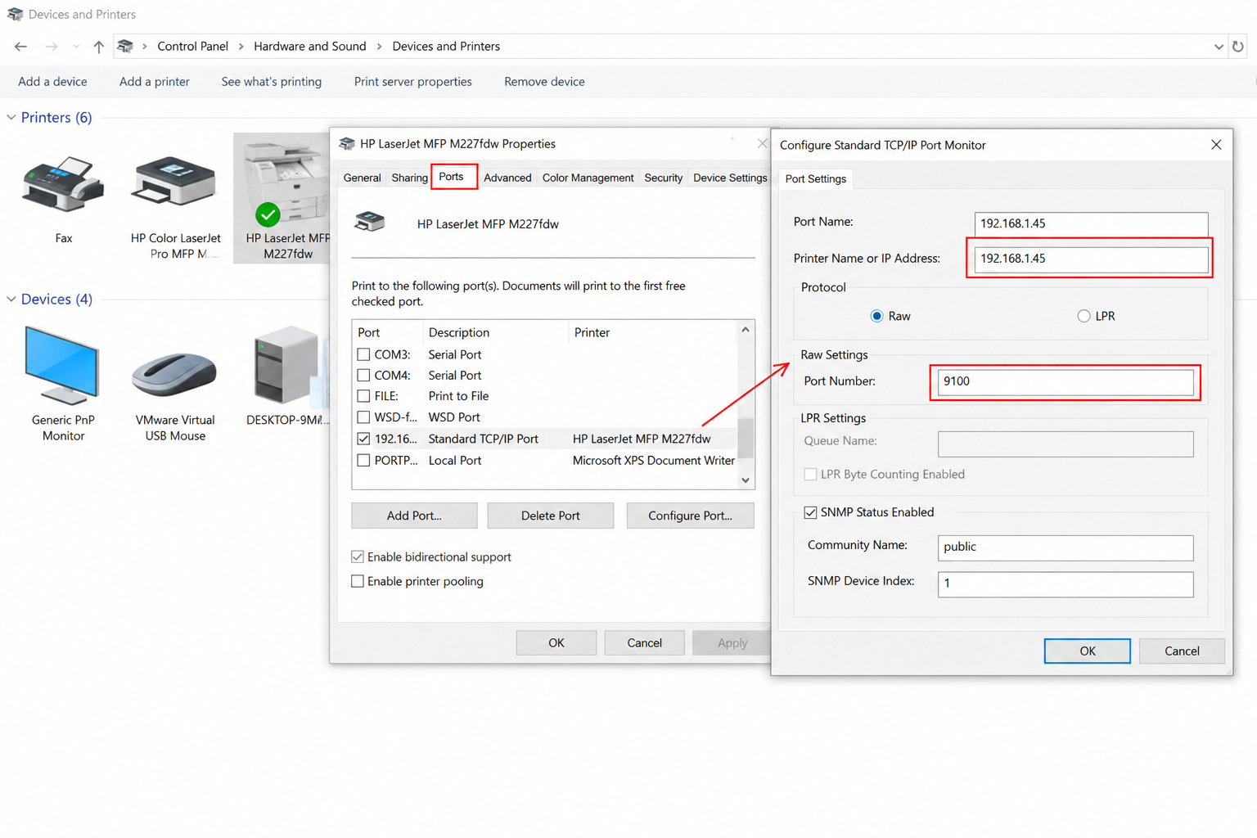Screen dimensions: 1257x838
Task: Click Cancel in Port Monitor dialog
Action: [1182, 651]
